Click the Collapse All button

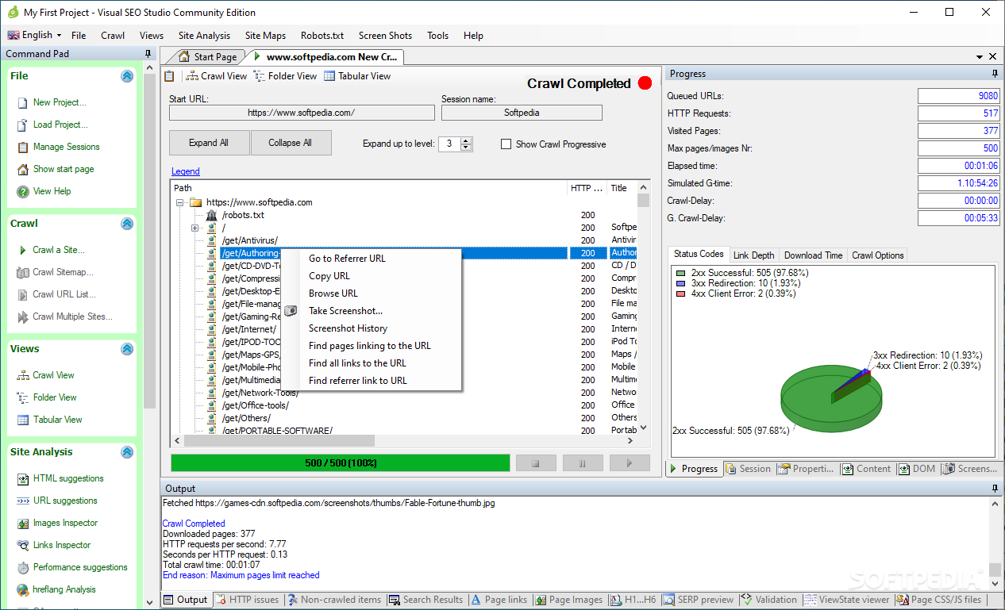[290, 143]
